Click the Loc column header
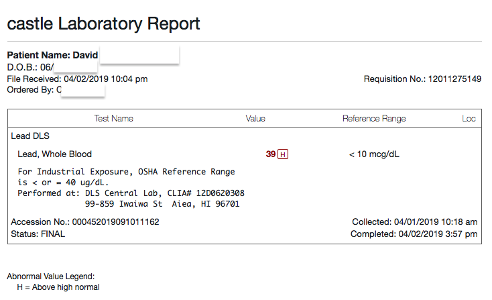492x300 pixels. pos(469,118)
